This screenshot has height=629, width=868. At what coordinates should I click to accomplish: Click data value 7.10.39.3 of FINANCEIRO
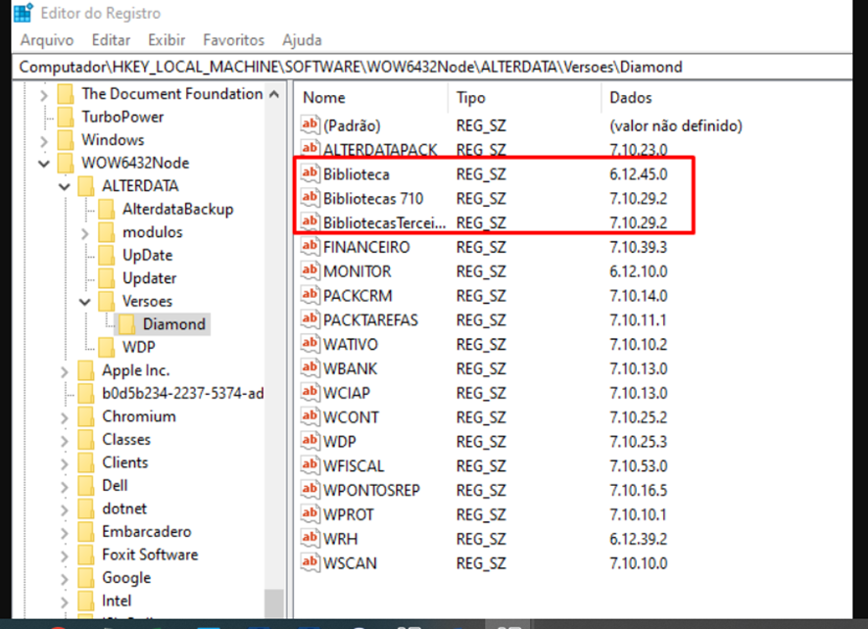pyautogui.click(x=639, y=248)
